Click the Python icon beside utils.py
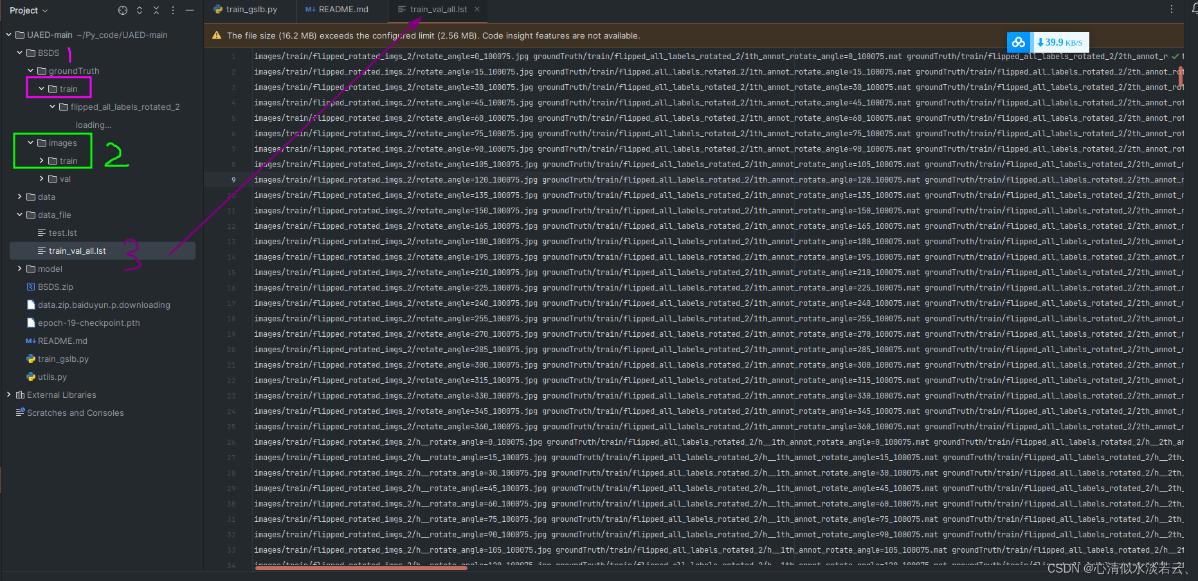The width and height of the screenshot is (1198, 581). coord(31,377)
